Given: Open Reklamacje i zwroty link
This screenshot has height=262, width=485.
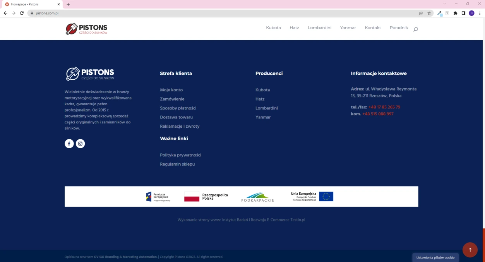Looking at the screenshot, I should point(180,126).
